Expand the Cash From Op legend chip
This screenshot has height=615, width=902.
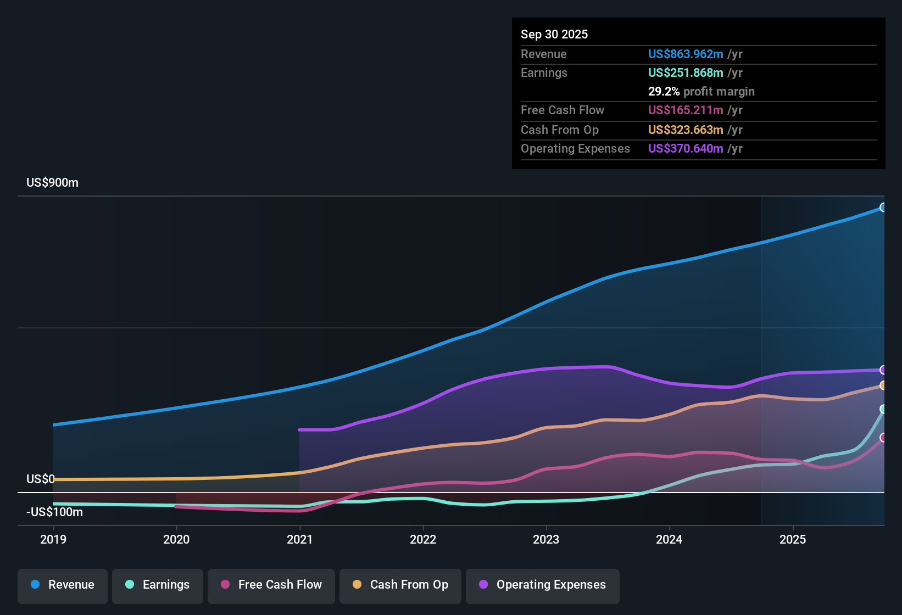[x=400, y=585]
